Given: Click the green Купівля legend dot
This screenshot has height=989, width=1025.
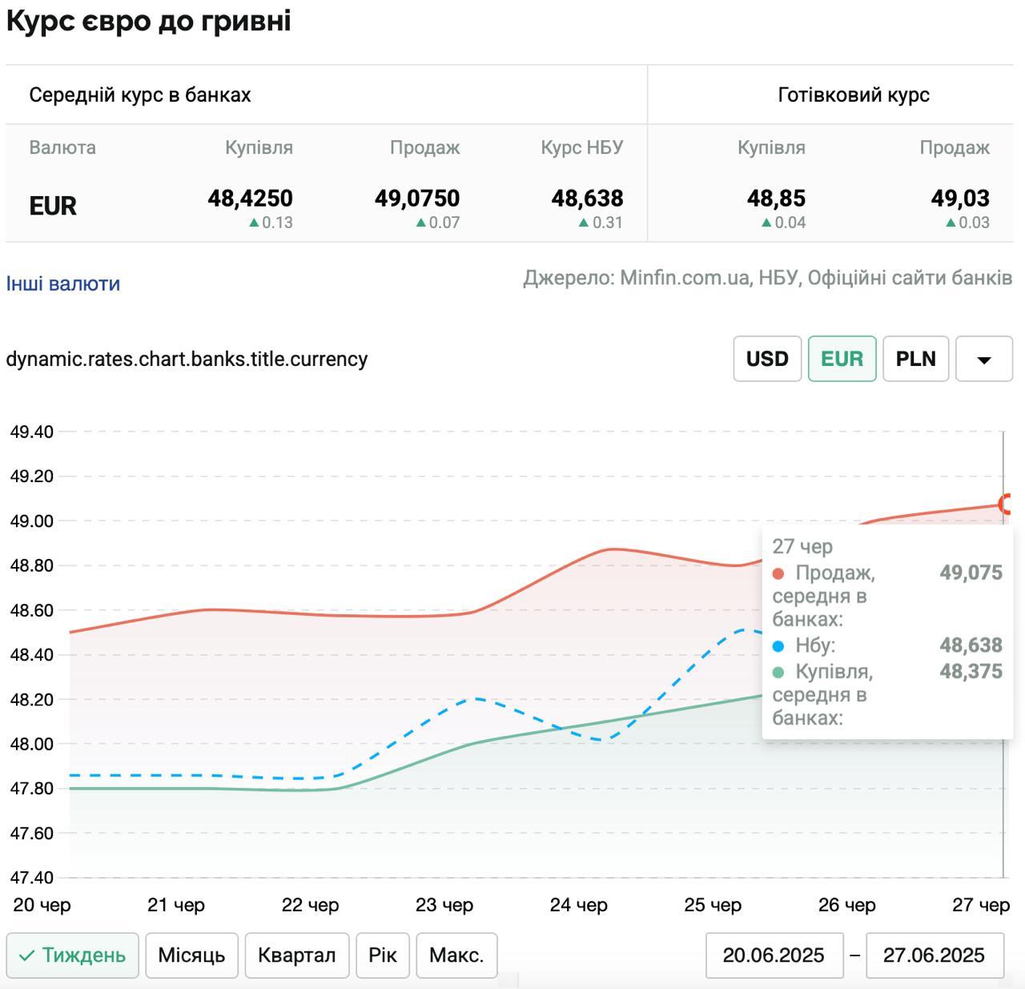Looking at the screenshot, I should [x=778, y=672].
